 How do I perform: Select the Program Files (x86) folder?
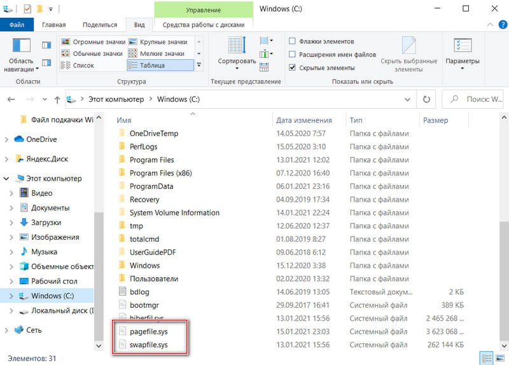pos(161,173)
